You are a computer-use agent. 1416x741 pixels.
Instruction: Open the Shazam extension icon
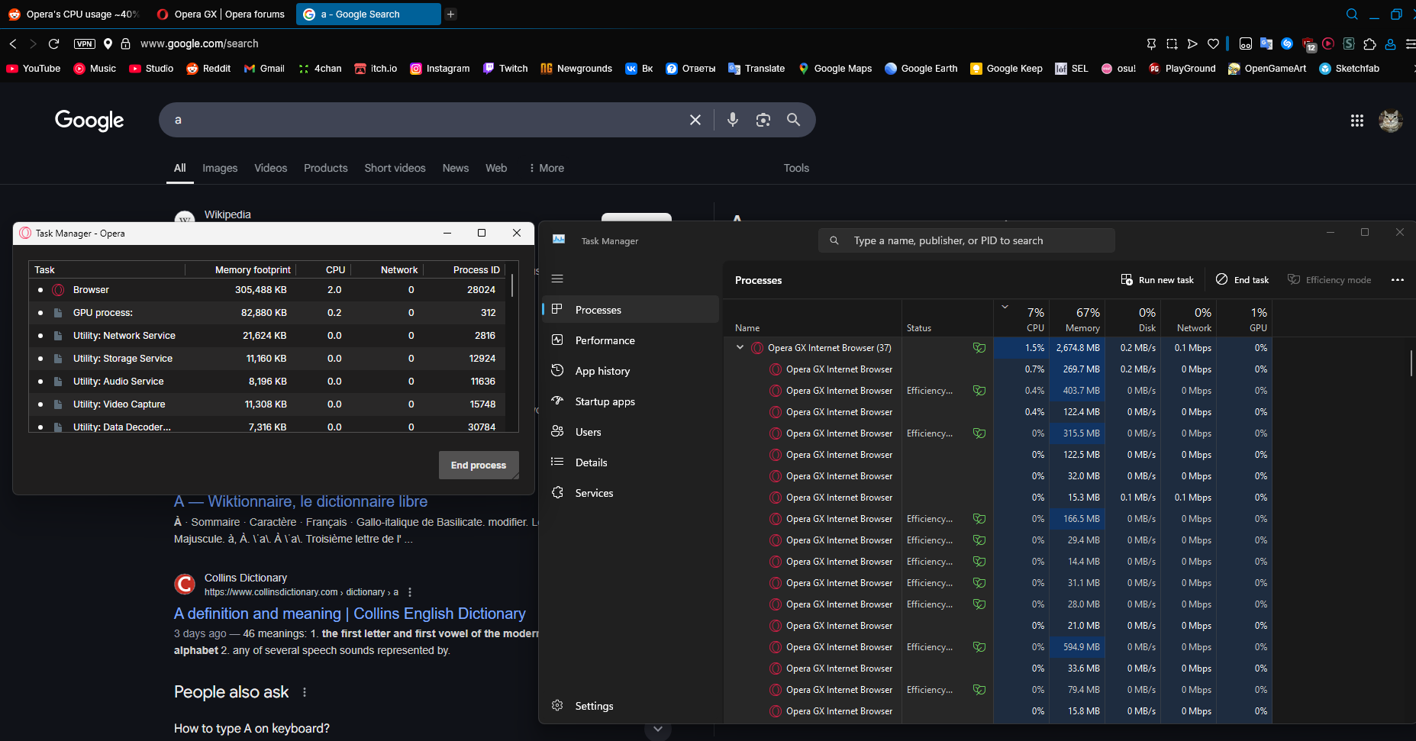1287,43
